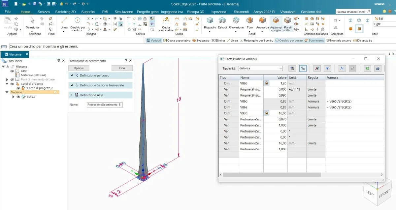396x210 pixels.
Task: Click the Fine button
Action: click(x=122, y=68)
